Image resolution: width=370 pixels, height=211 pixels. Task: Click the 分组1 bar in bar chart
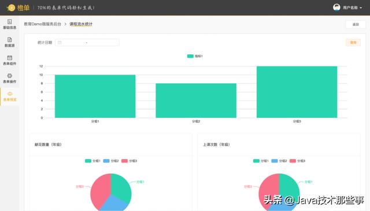coord(95,97)
